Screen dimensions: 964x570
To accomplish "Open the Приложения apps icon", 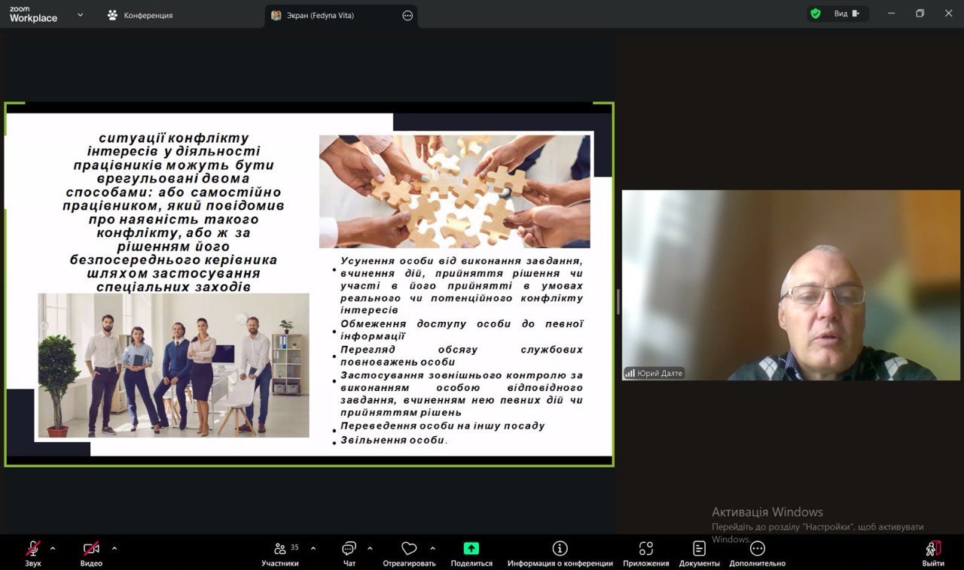I will tap(645, 549).
